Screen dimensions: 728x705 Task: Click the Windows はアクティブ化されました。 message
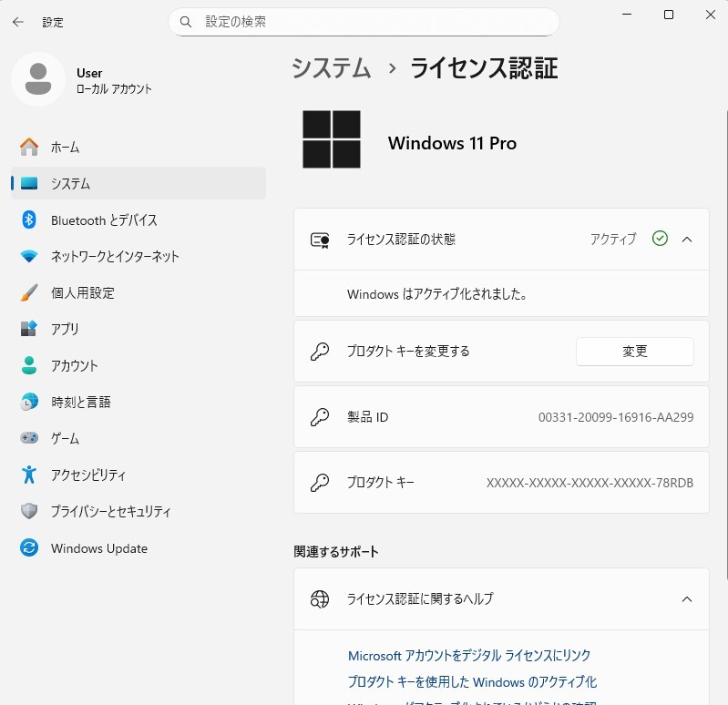tap(437, 294)
